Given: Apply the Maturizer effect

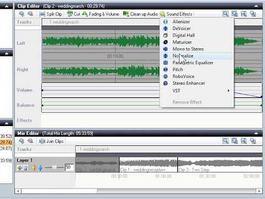Looking at the screenshot, I should [x=197, y=42].
